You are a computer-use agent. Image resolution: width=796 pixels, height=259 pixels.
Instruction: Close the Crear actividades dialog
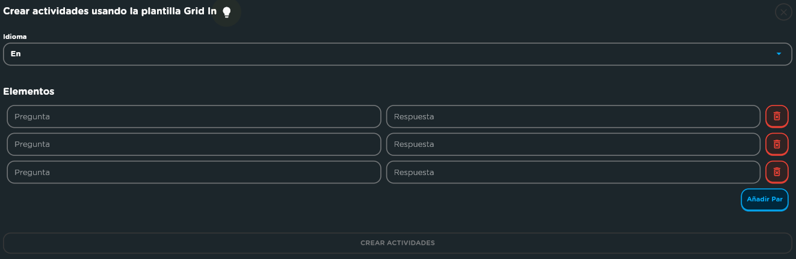pyautogui.click(x=783, y=12)
